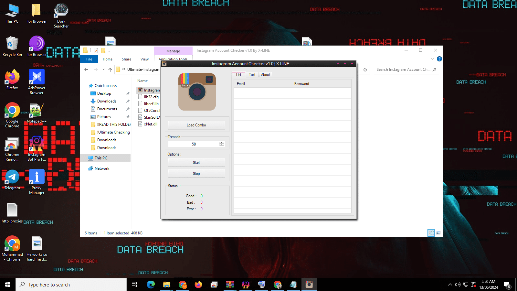The image size is (517, 291).
Task: Switch to the Text tab in checker
Action: click(x=252, y=75)
